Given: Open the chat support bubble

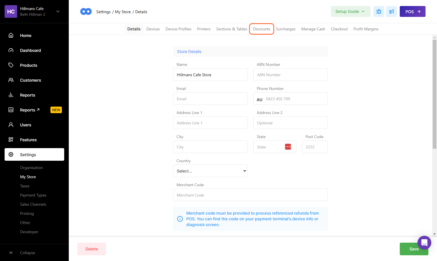Looking at the screenshot, I should (x=424, y=243).
